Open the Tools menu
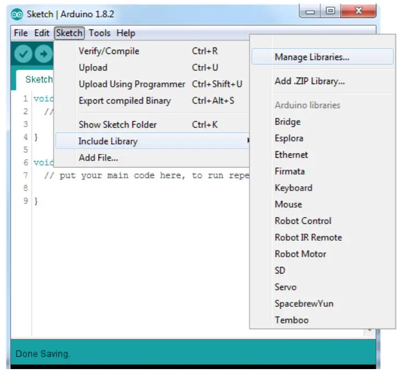Viewport: 403px width, 374px height. tap(100, 33)
